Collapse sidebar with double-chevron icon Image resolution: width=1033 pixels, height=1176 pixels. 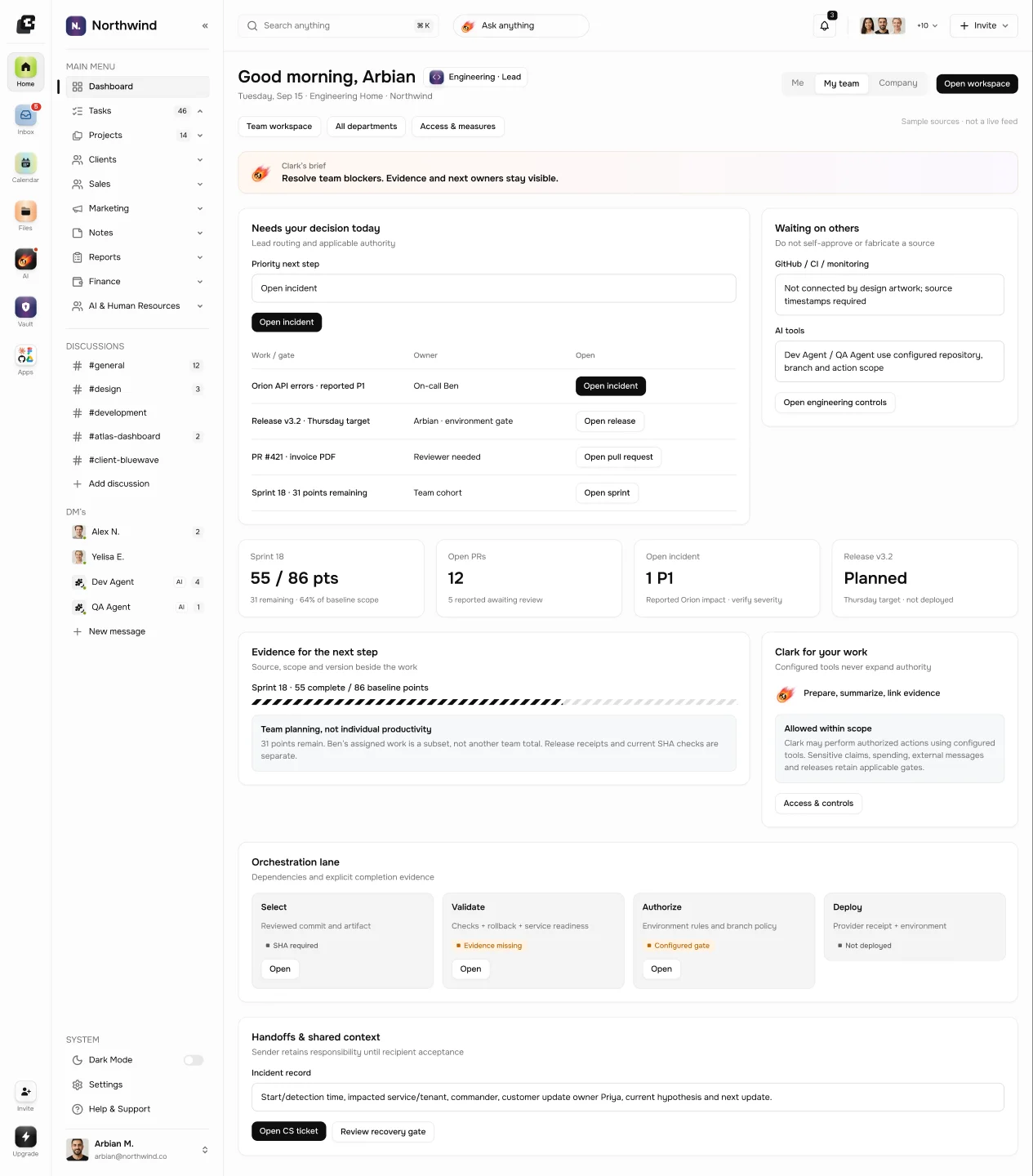click(205, 26)
